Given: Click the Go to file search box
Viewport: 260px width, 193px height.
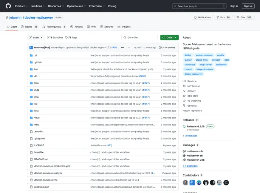Looking at the screenshot, I should [139, 38].
